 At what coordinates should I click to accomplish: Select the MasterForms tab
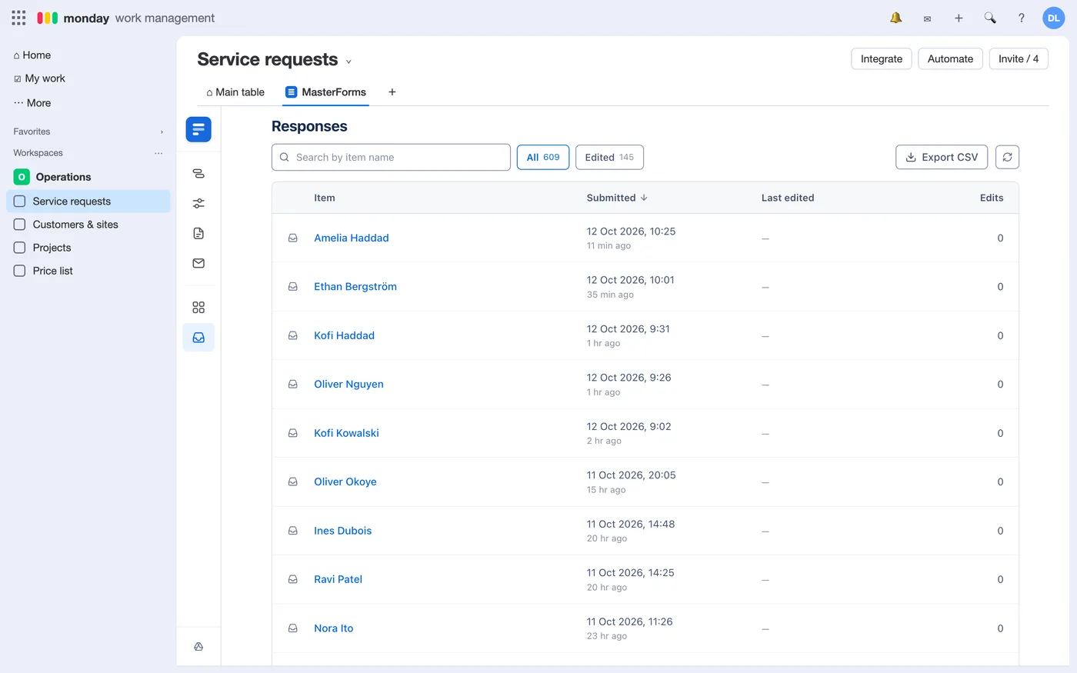pos(325,92)
